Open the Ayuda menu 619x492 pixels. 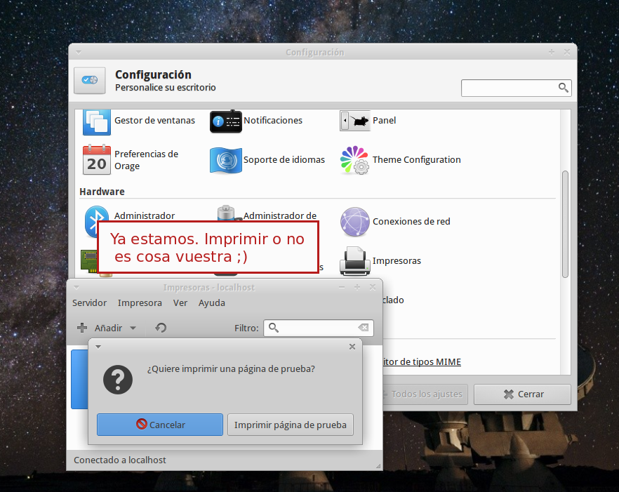[212, 303]
